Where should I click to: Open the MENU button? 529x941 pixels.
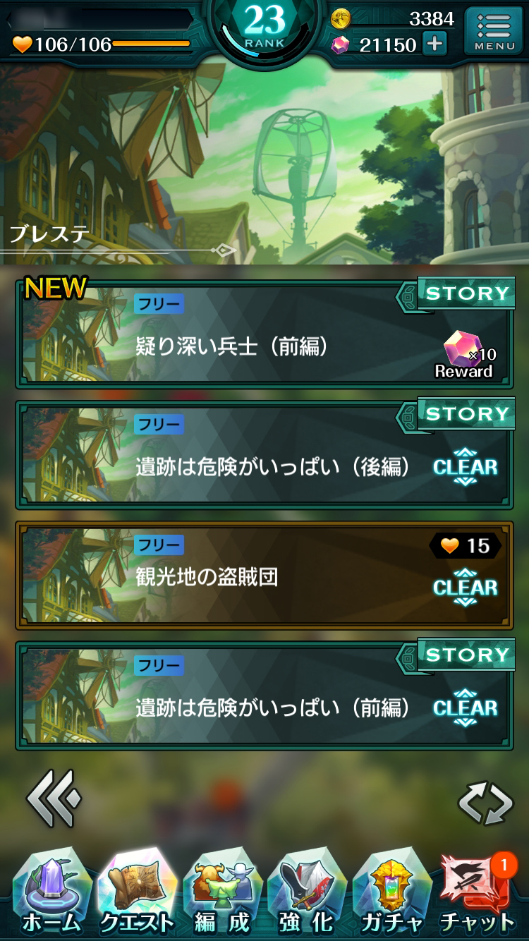tap(494, 31)
